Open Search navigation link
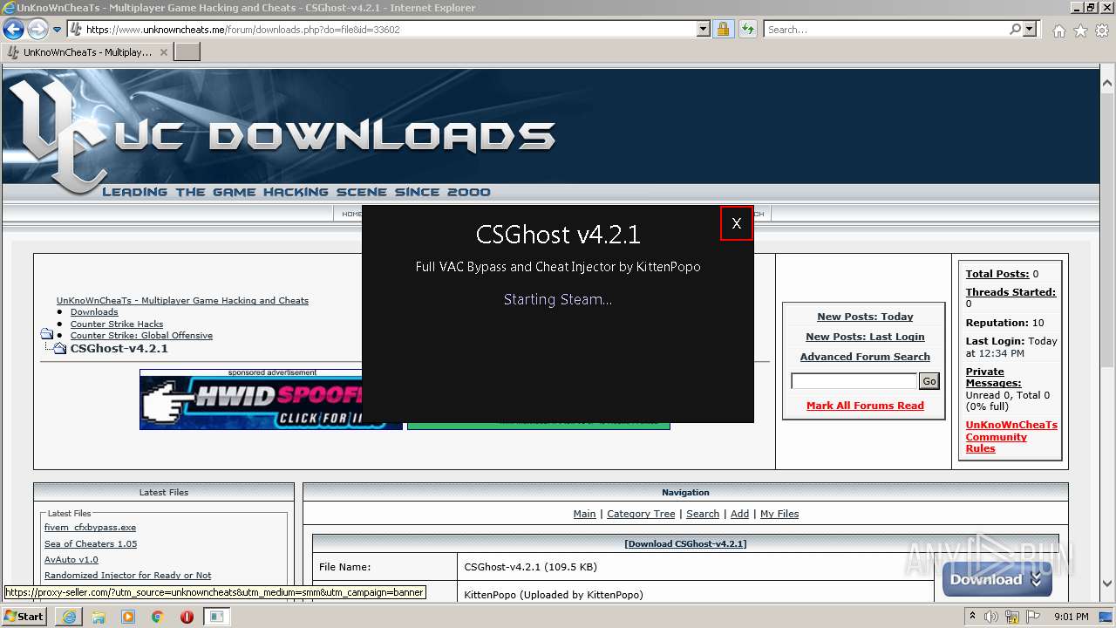Image resolution: width=1116 pixels, height=628 pixels. 703,514
